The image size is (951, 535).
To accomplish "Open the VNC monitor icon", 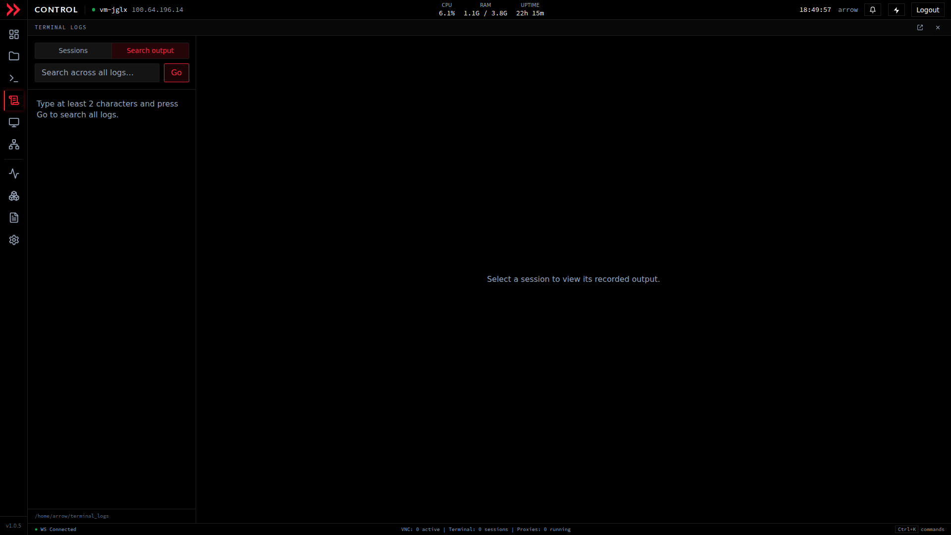I will (14, 122).
